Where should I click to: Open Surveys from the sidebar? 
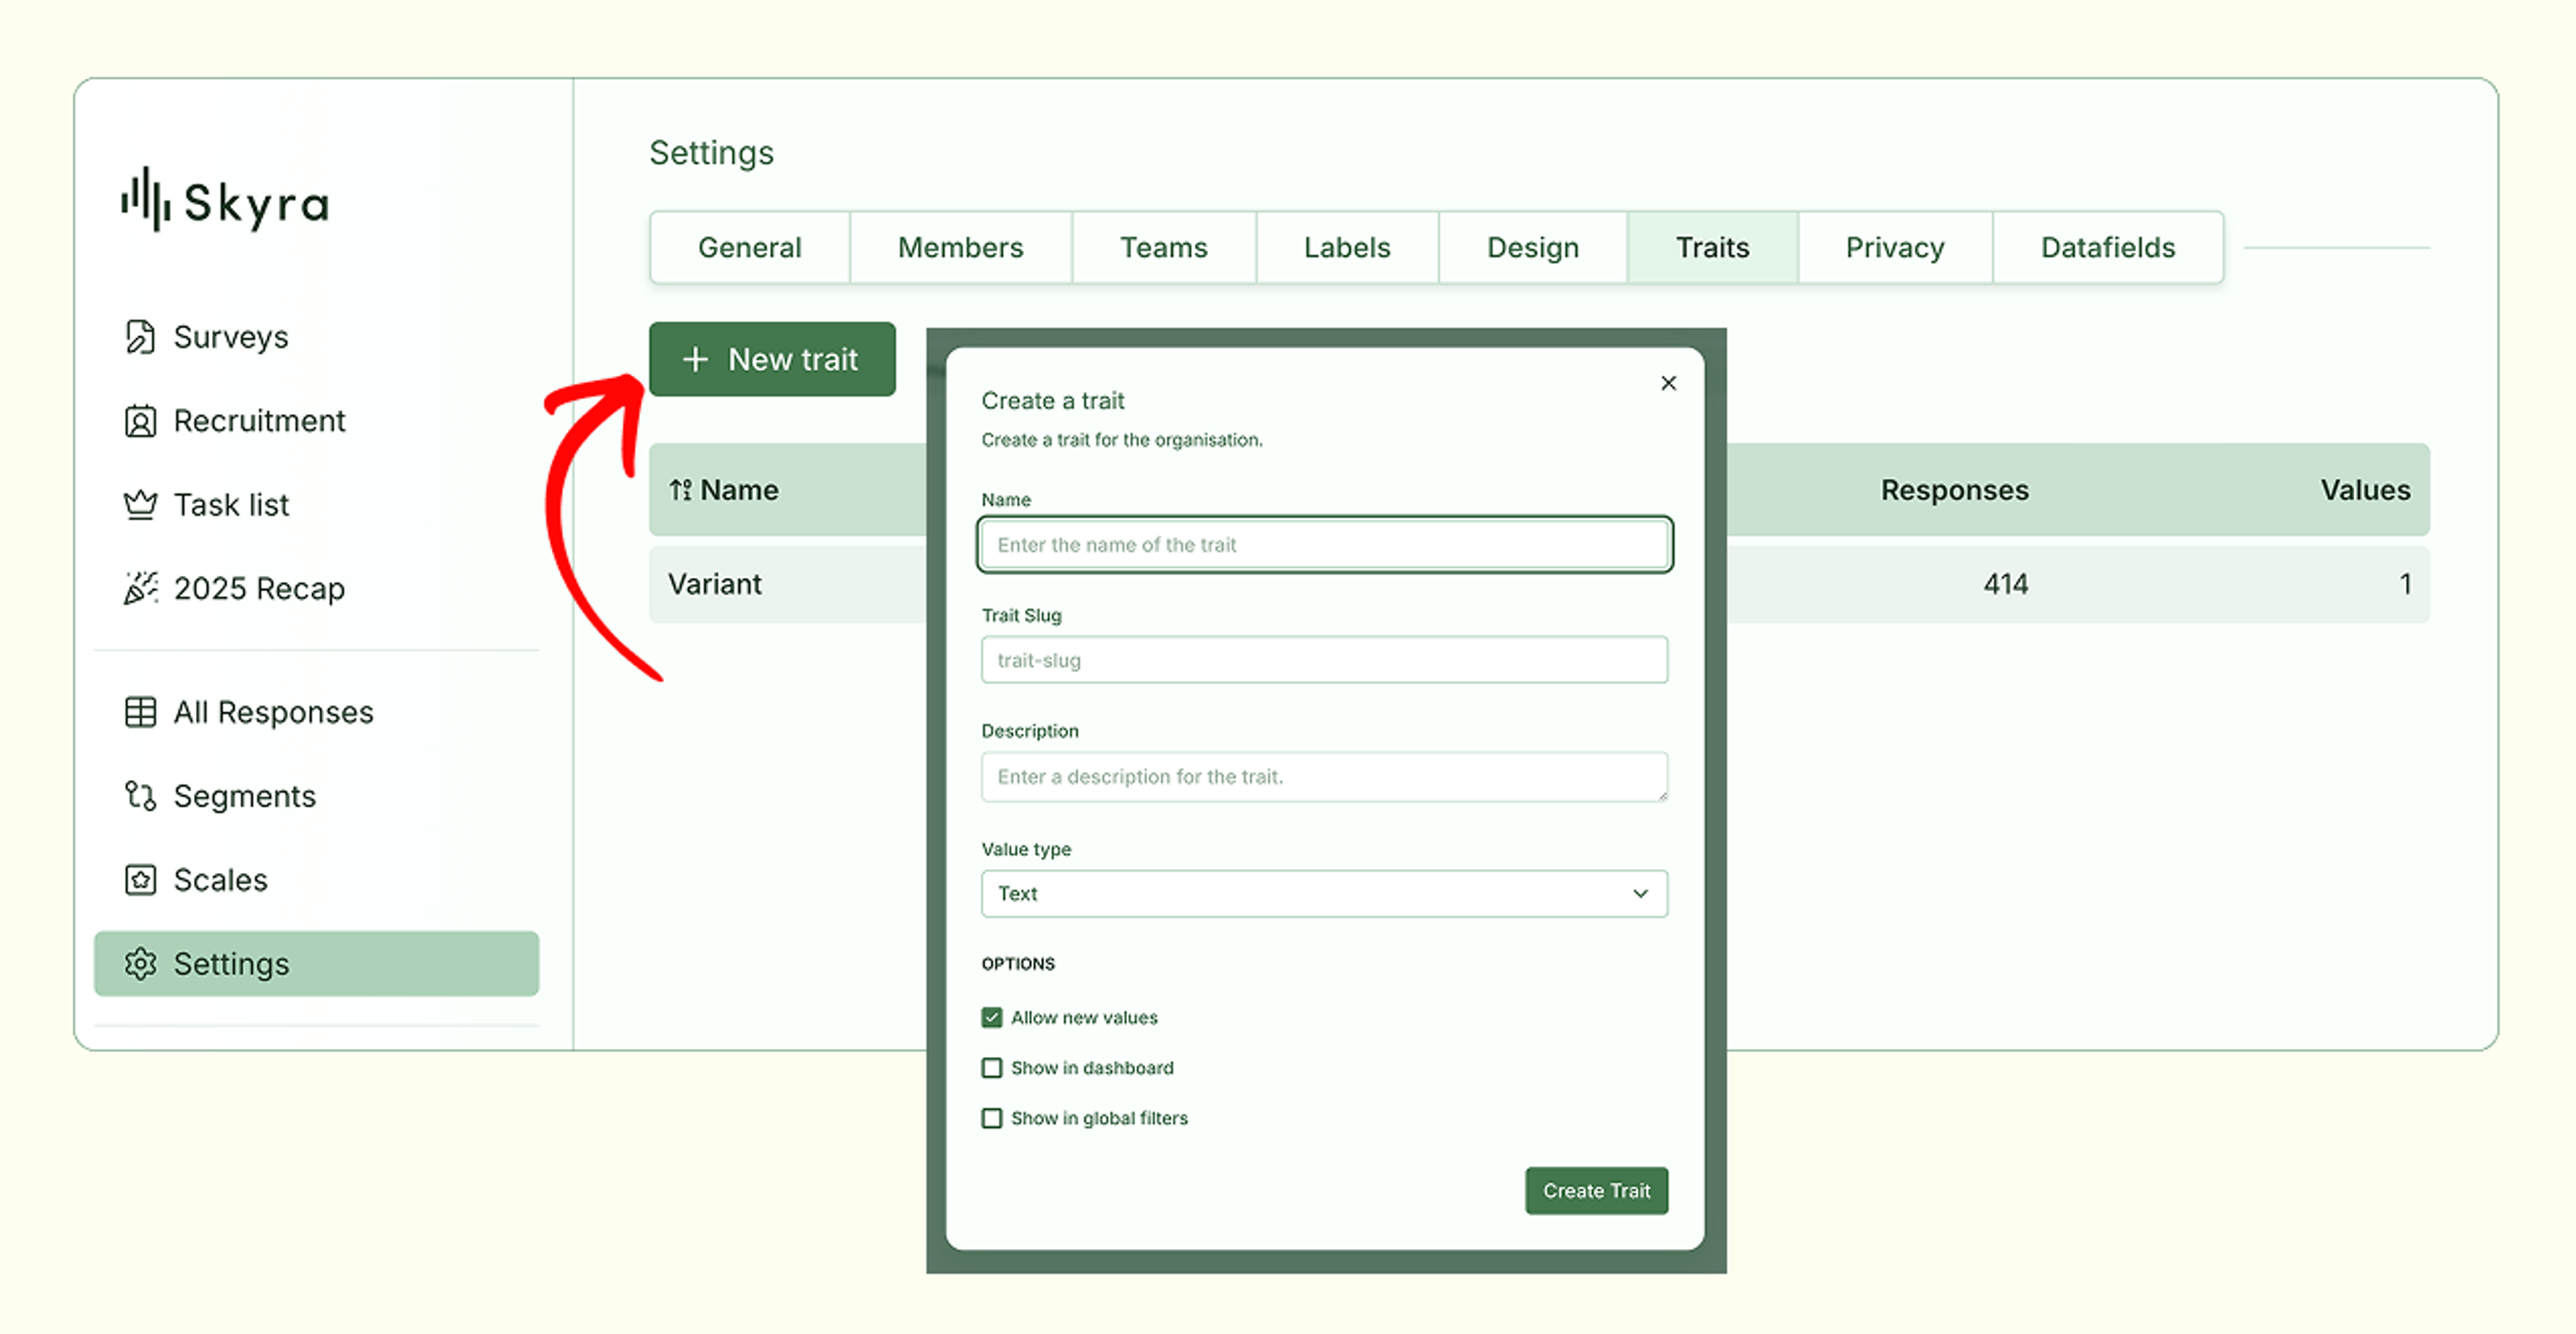(x=230, y=337)
